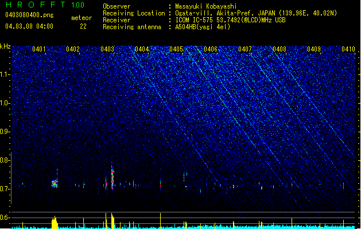
Task: Click the 1.0 frequency axis label
Action: (5, 103)
